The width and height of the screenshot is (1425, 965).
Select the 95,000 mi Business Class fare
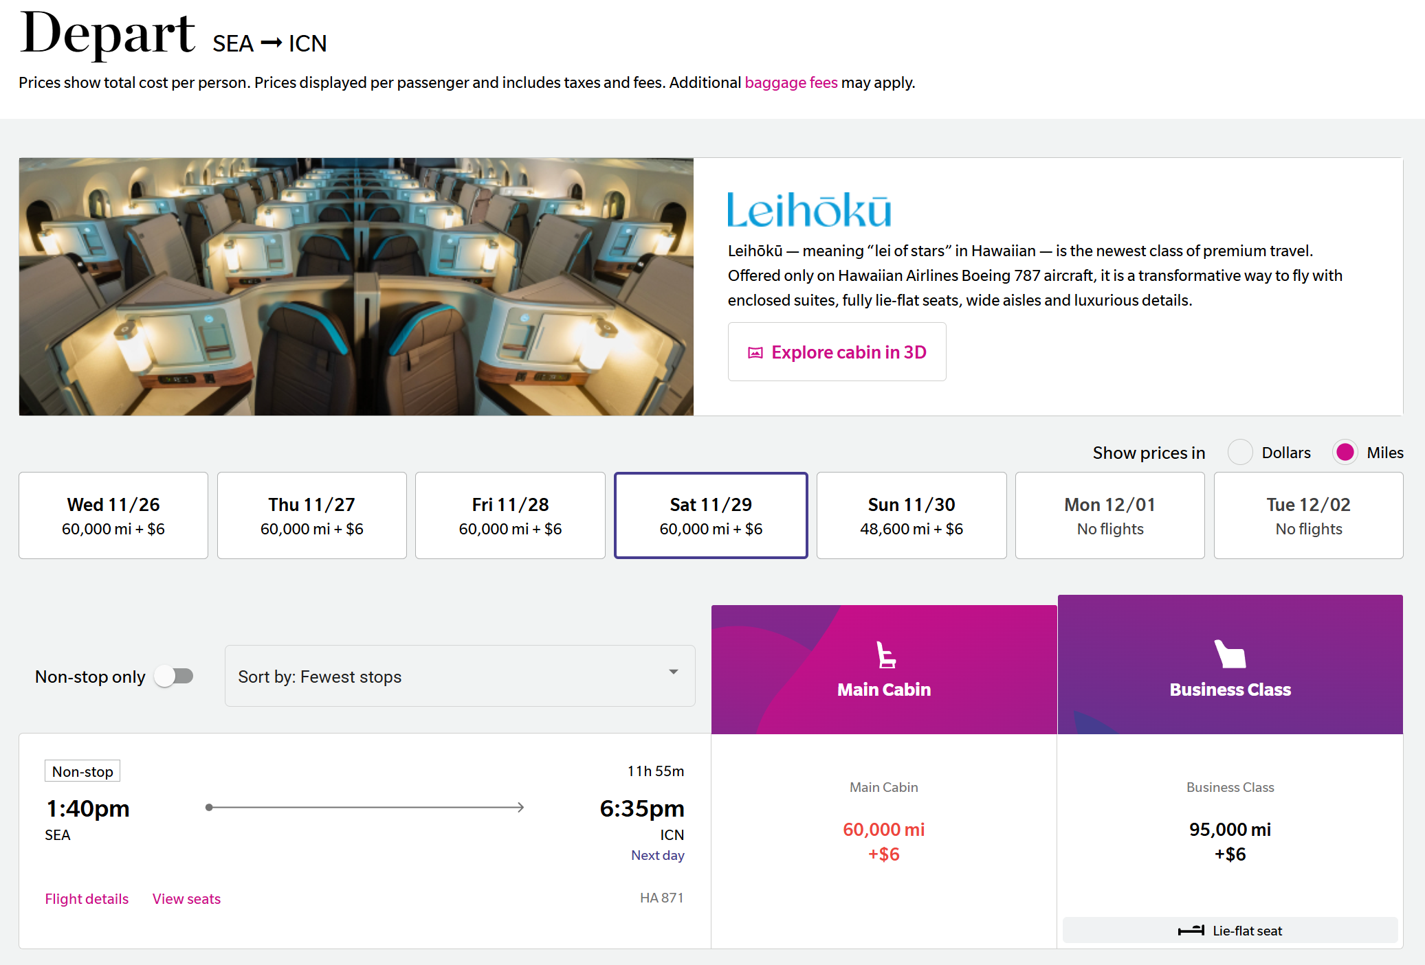coord(1230,841)
